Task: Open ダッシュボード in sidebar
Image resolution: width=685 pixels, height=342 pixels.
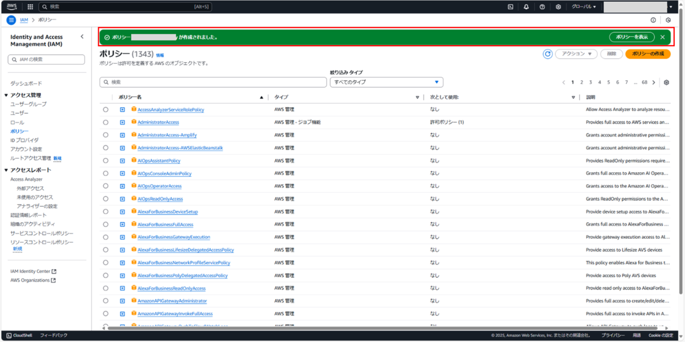Action: tap(26, 83)
